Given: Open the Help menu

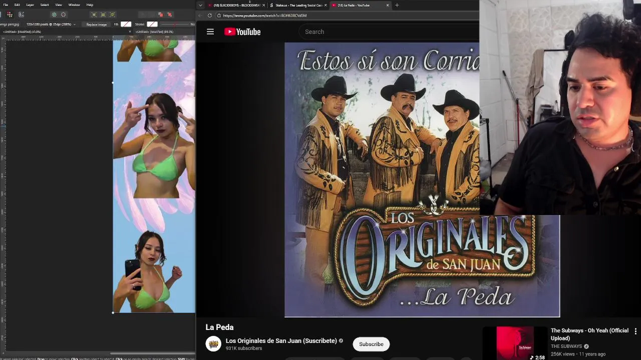Looking at the screenshot, I should 90,5.
